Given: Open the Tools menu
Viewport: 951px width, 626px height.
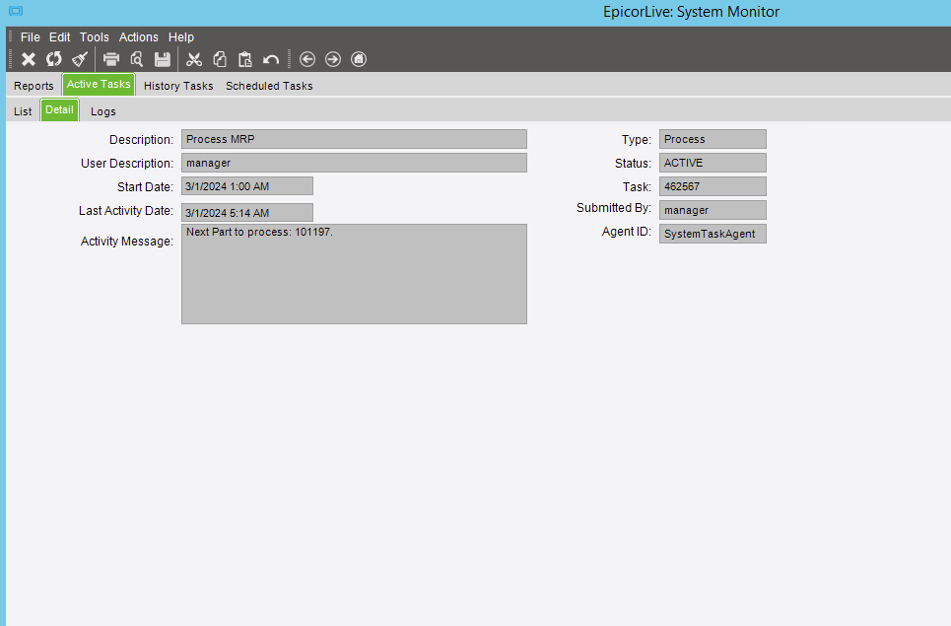Looking at the screenshot, I should [94, 36].
